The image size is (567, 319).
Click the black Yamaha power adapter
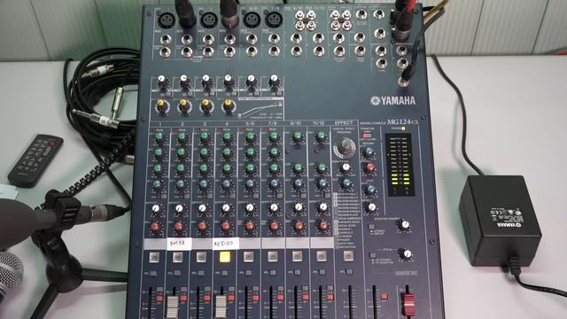[500, 221]
